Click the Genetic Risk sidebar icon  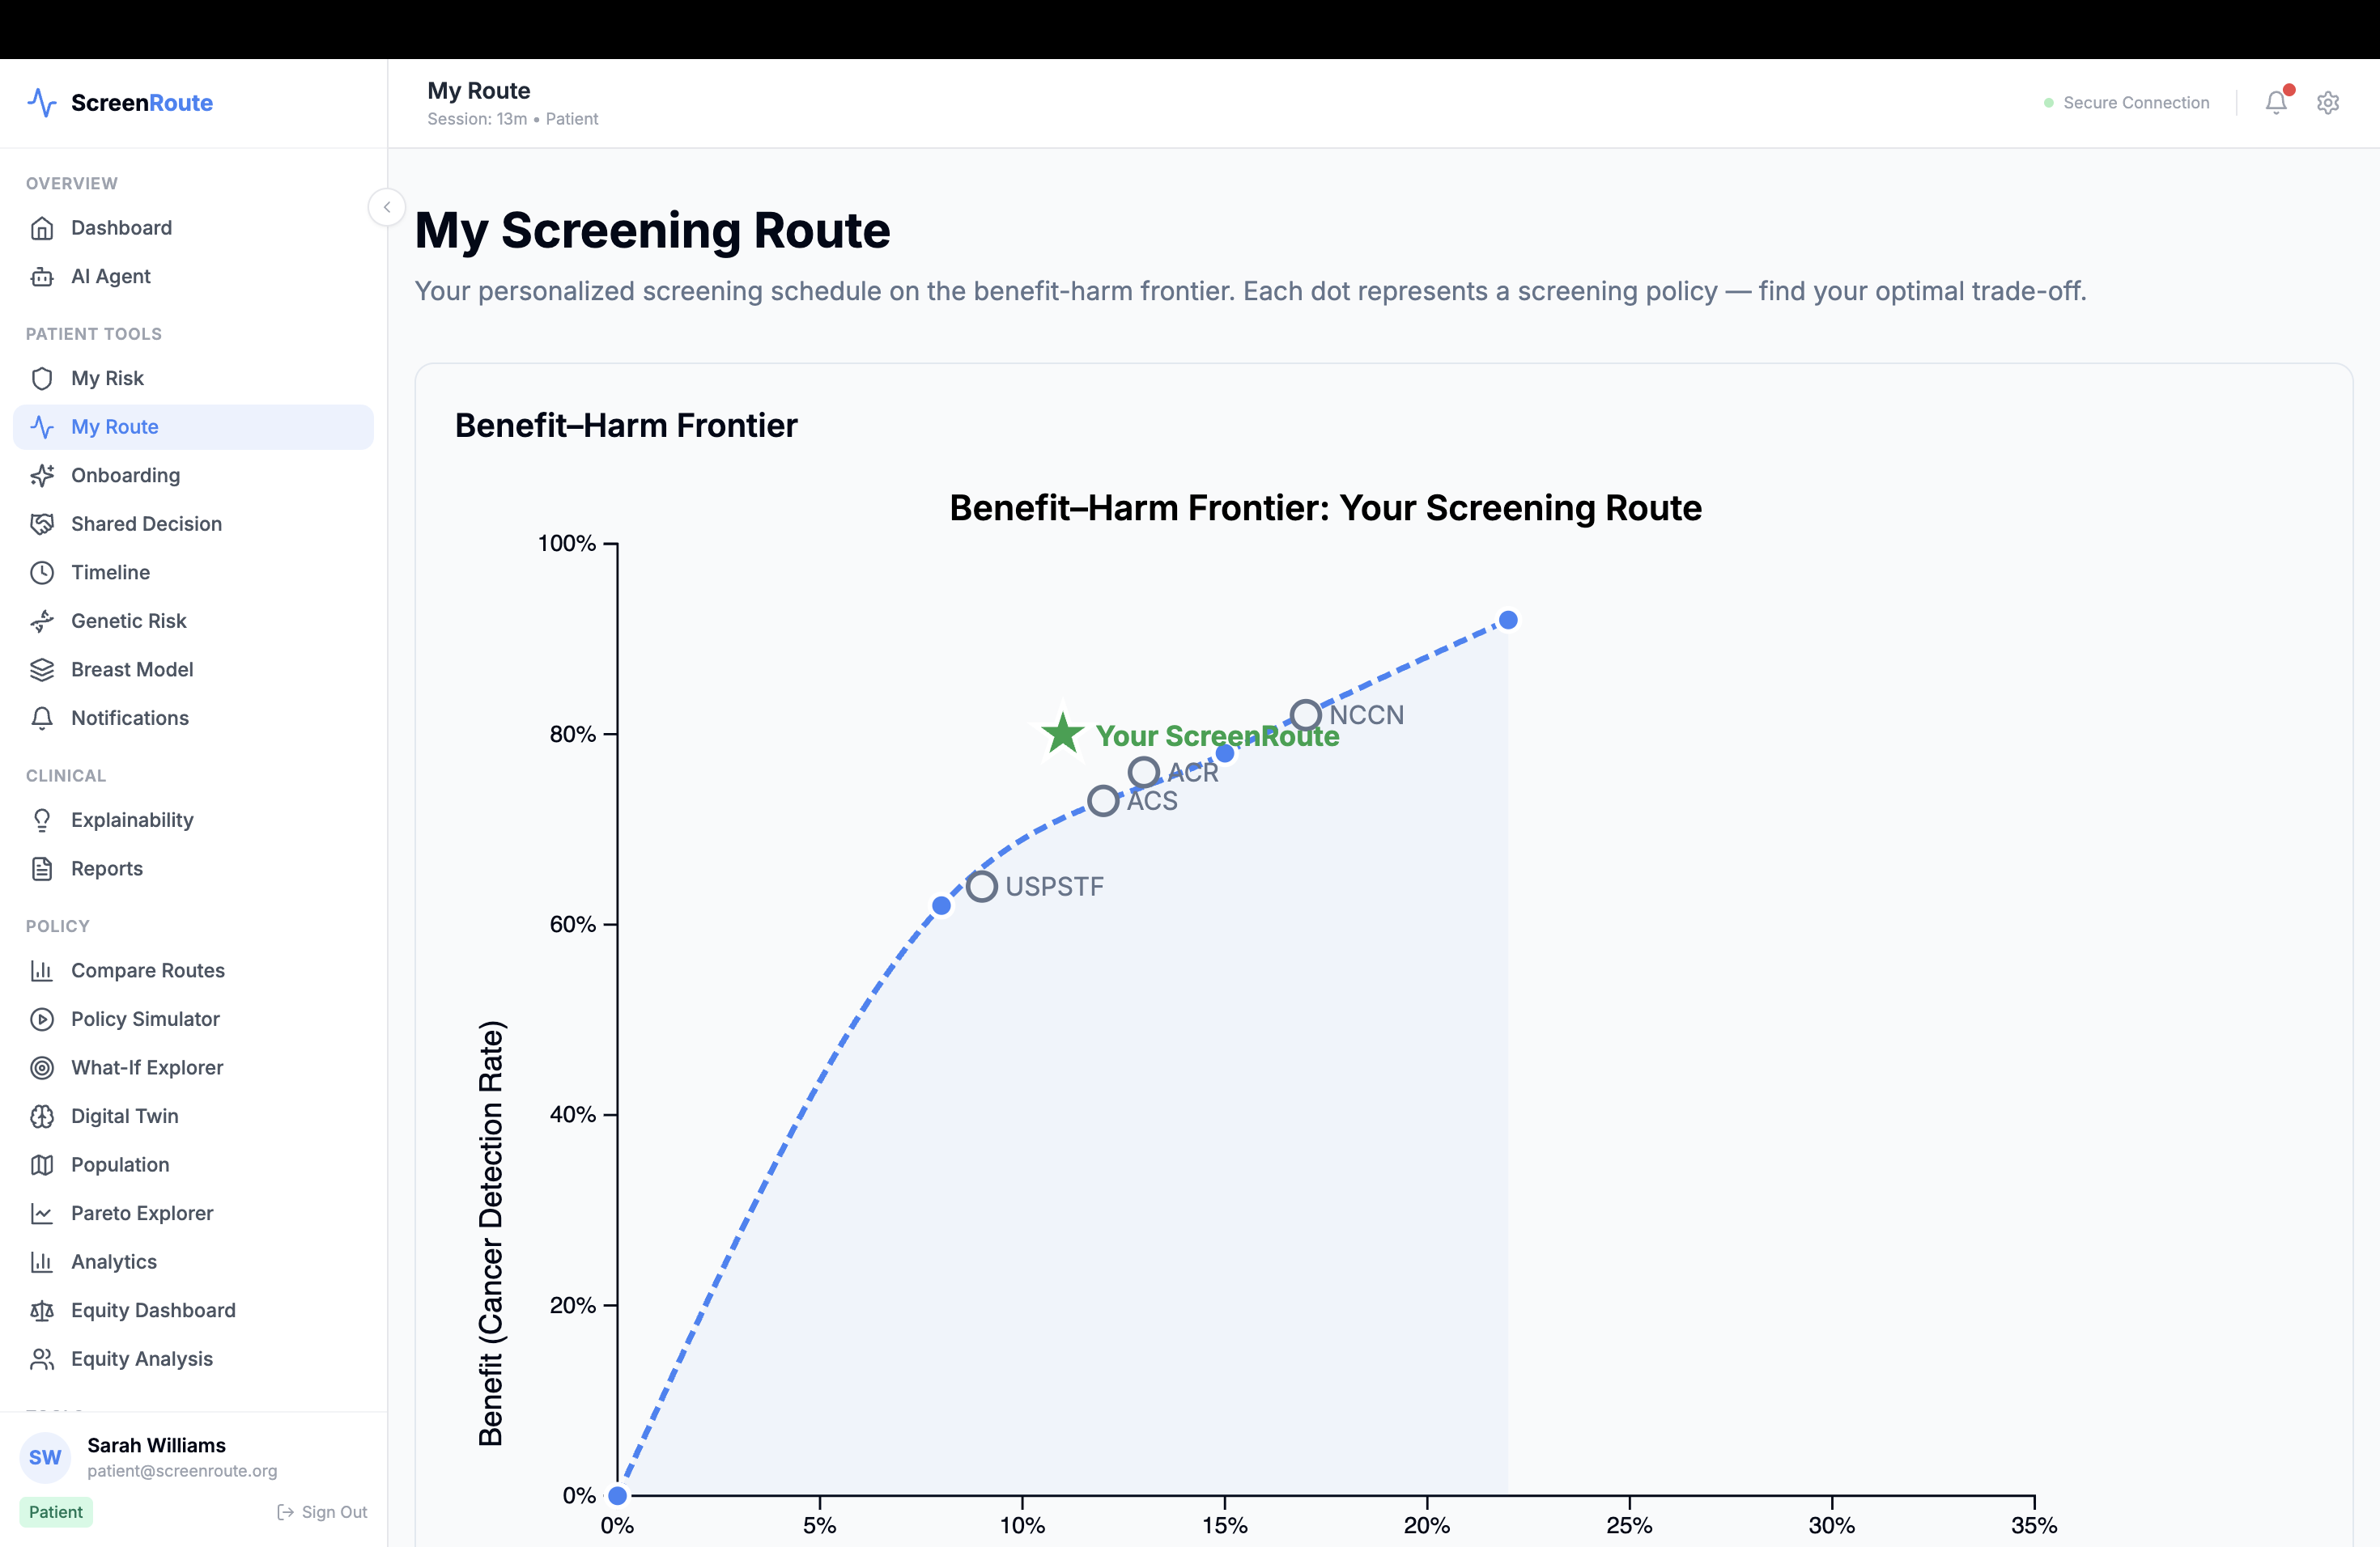pyautogui.click(x=42, y=621)
